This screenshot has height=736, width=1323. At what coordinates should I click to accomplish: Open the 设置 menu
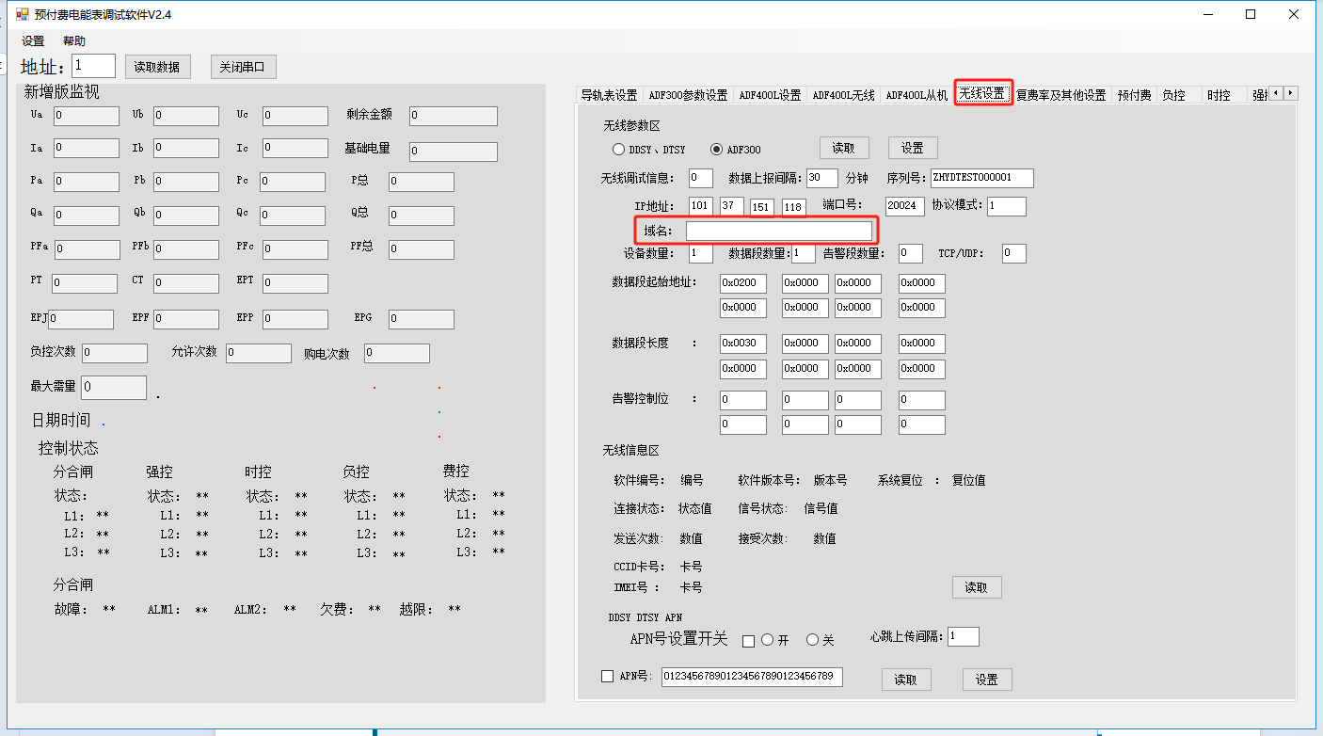tap(33, 41)
